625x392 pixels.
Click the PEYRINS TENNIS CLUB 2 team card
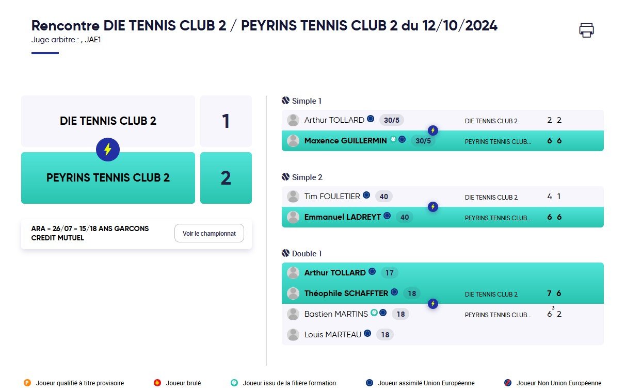pos(108,178)
